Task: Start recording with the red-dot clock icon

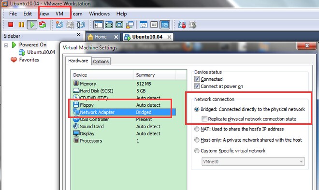Action: coord(182,25)
